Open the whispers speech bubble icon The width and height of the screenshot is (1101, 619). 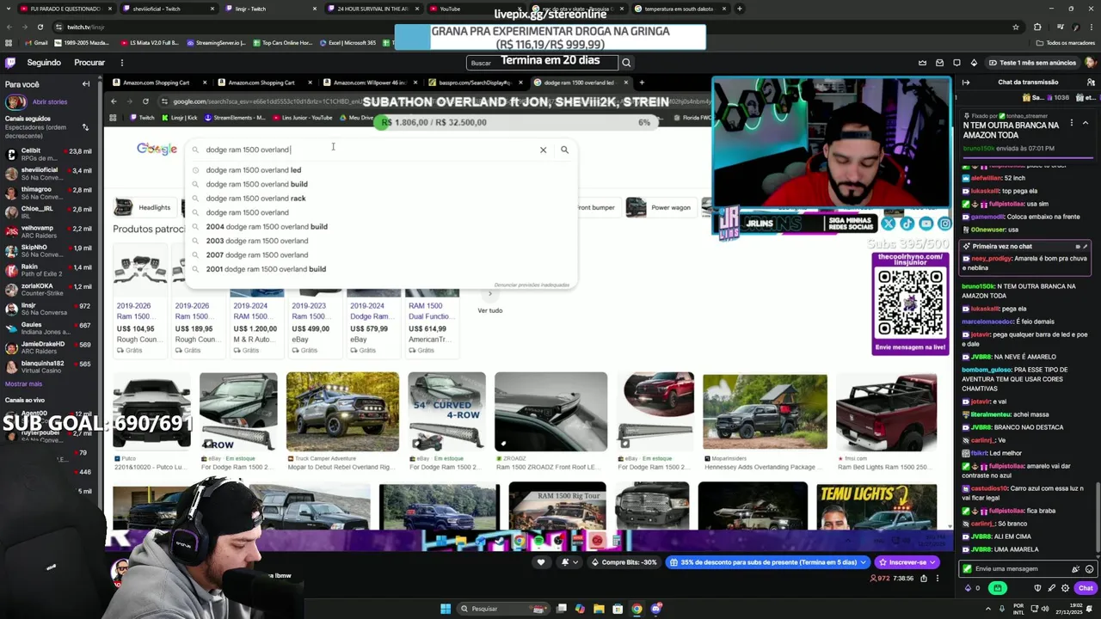(956, 63)
